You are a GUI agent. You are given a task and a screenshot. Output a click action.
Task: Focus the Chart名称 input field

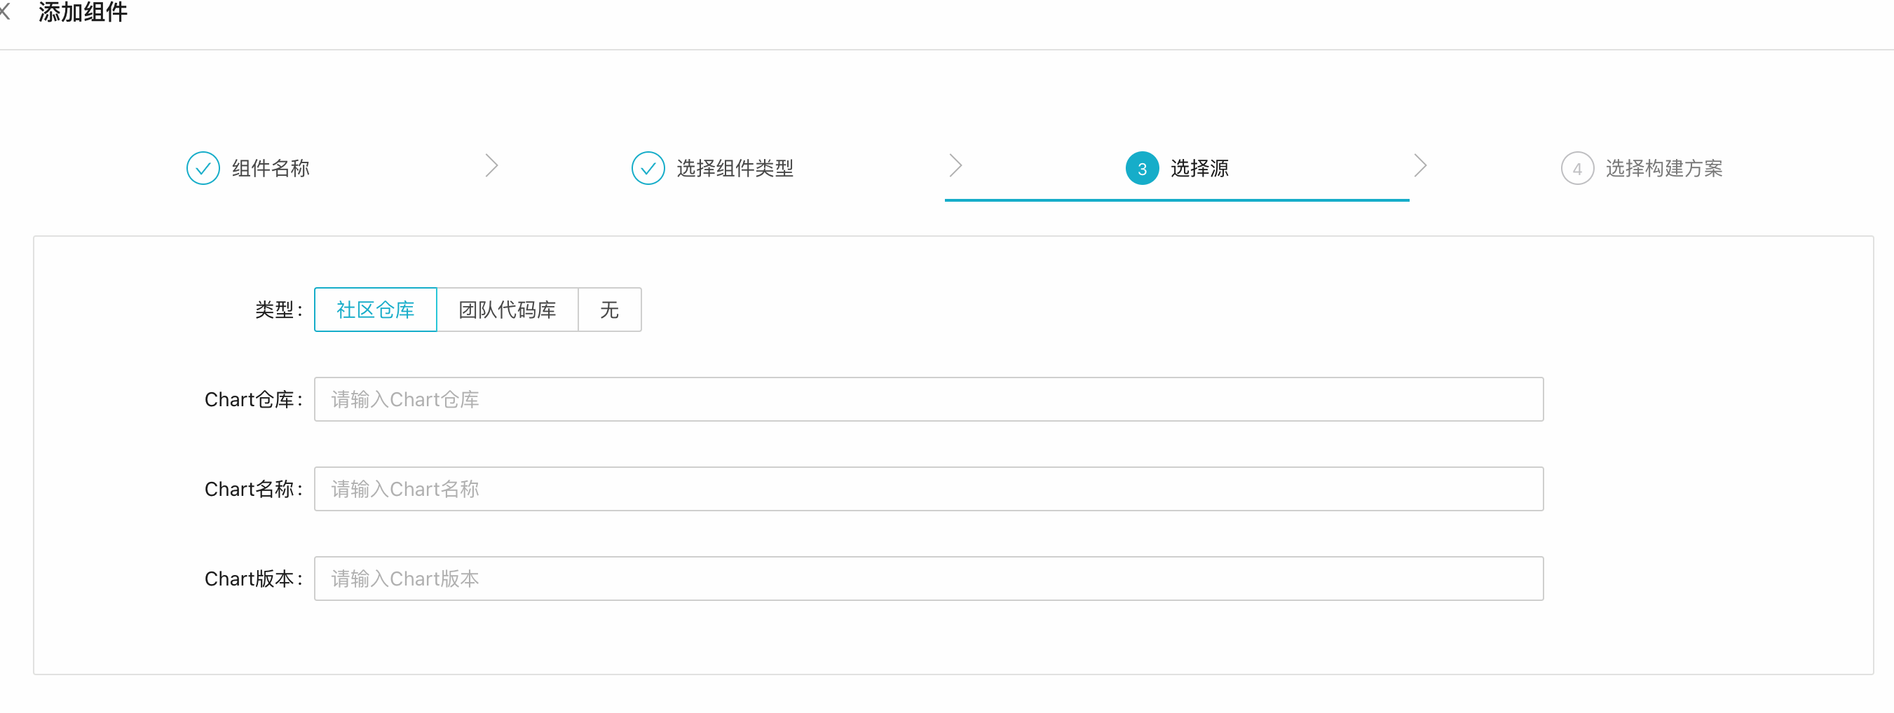point(929,489)
